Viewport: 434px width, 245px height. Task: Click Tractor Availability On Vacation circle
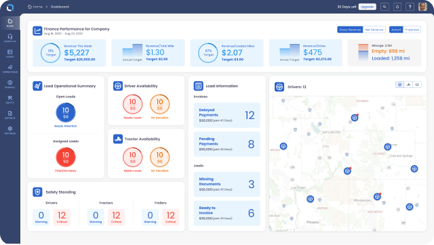(160, 157)
